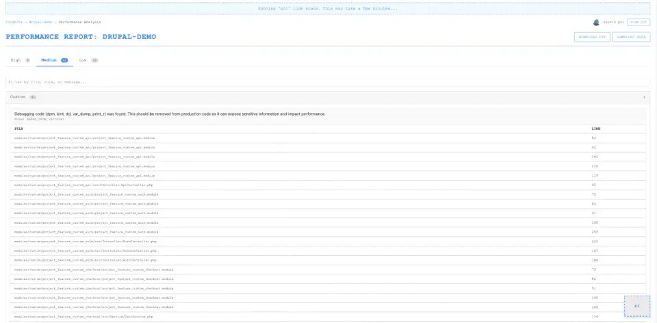Click line number 110 cell

pos(595,166)
